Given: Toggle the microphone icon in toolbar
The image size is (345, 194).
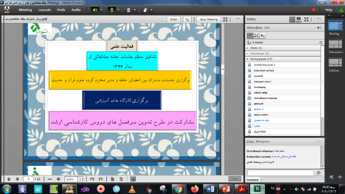Looking at the screenshot, I should click(112, 10).
